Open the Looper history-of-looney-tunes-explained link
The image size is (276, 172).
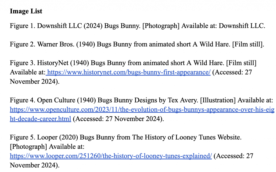pyautogui.click(x=111, y=156)
